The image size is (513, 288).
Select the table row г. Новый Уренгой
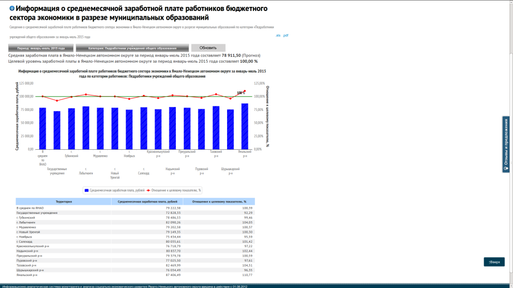tap(135, 232)
